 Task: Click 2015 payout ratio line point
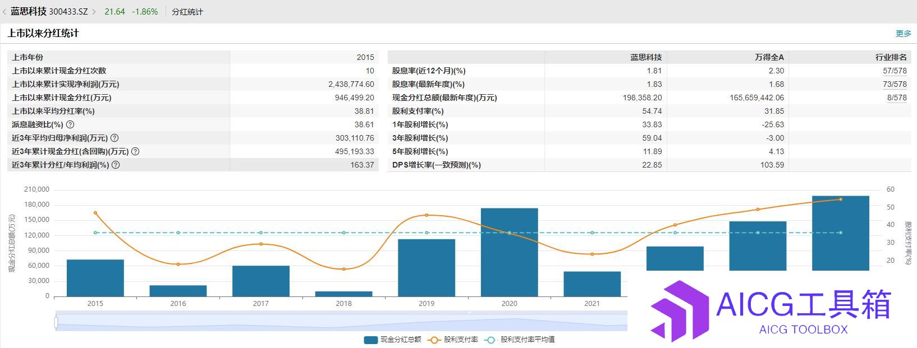[x=95, y=213]
